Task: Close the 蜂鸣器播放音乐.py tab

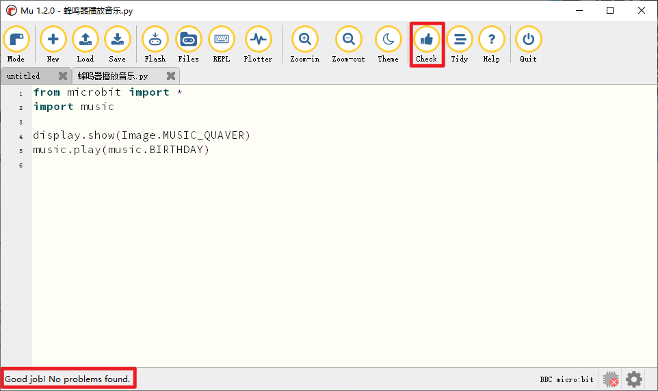Action: coord(171,75)
